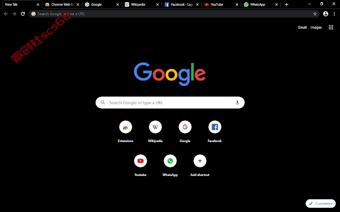This screenshot has height=212, width=340.
Task: Open the Google apps grid
Action: [330, 27]
